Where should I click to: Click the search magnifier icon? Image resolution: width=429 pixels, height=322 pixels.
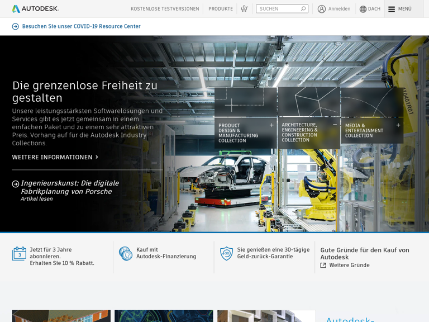303,9
